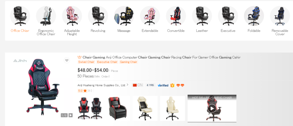293x126 pixels.
Task: Open the 5.0 star rating reviews
Action: (85, 91)
